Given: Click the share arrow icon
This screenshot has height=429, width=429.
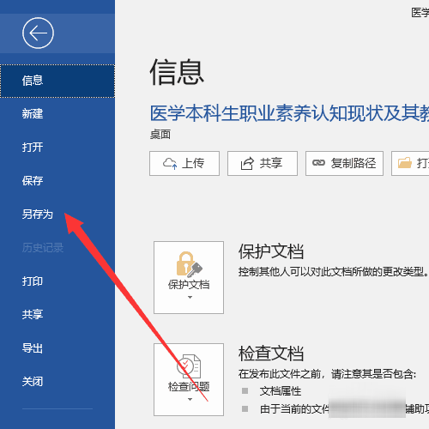Looking at the screenshot, I should click(247, 164).
